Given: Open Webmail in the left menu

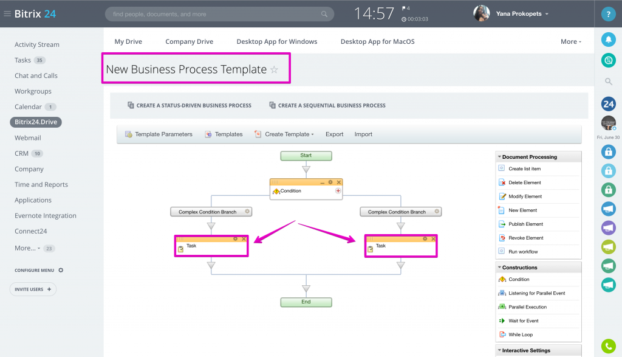Looking at the screenshot, I should click(x=28, y=138).
